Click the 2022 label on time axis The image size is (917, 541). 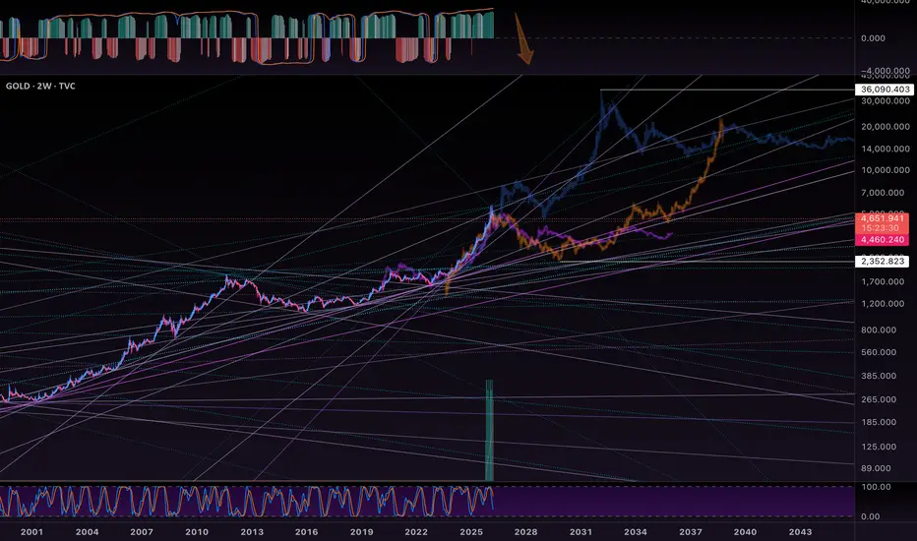tap(416, 532)
